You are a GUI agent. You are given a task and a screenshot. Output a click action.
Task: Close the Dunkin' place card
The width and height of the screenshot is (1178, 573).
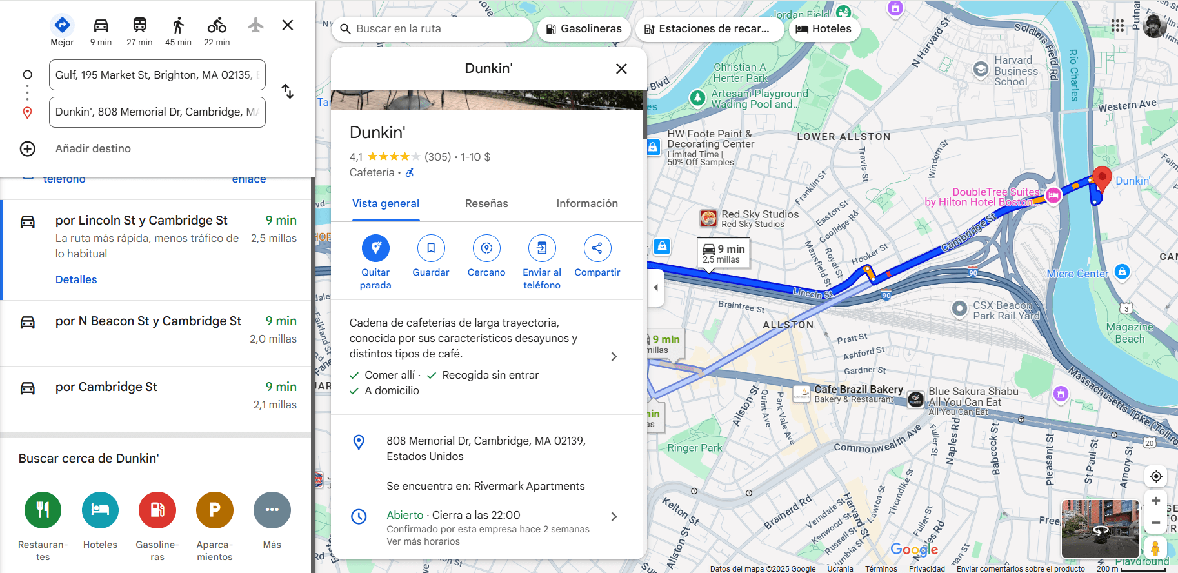click(621, 68)
